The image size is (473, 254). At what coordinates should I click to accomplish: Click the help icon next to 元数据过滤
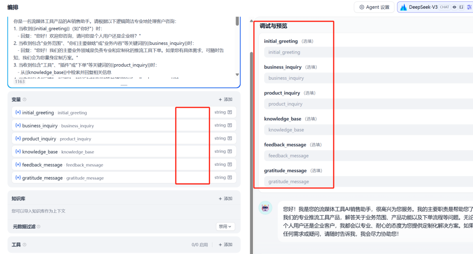click(x=38, y=227)
